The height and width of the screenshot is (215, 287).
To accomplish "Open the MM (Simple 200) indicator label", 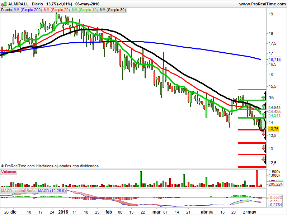I will tap(28, 10).
